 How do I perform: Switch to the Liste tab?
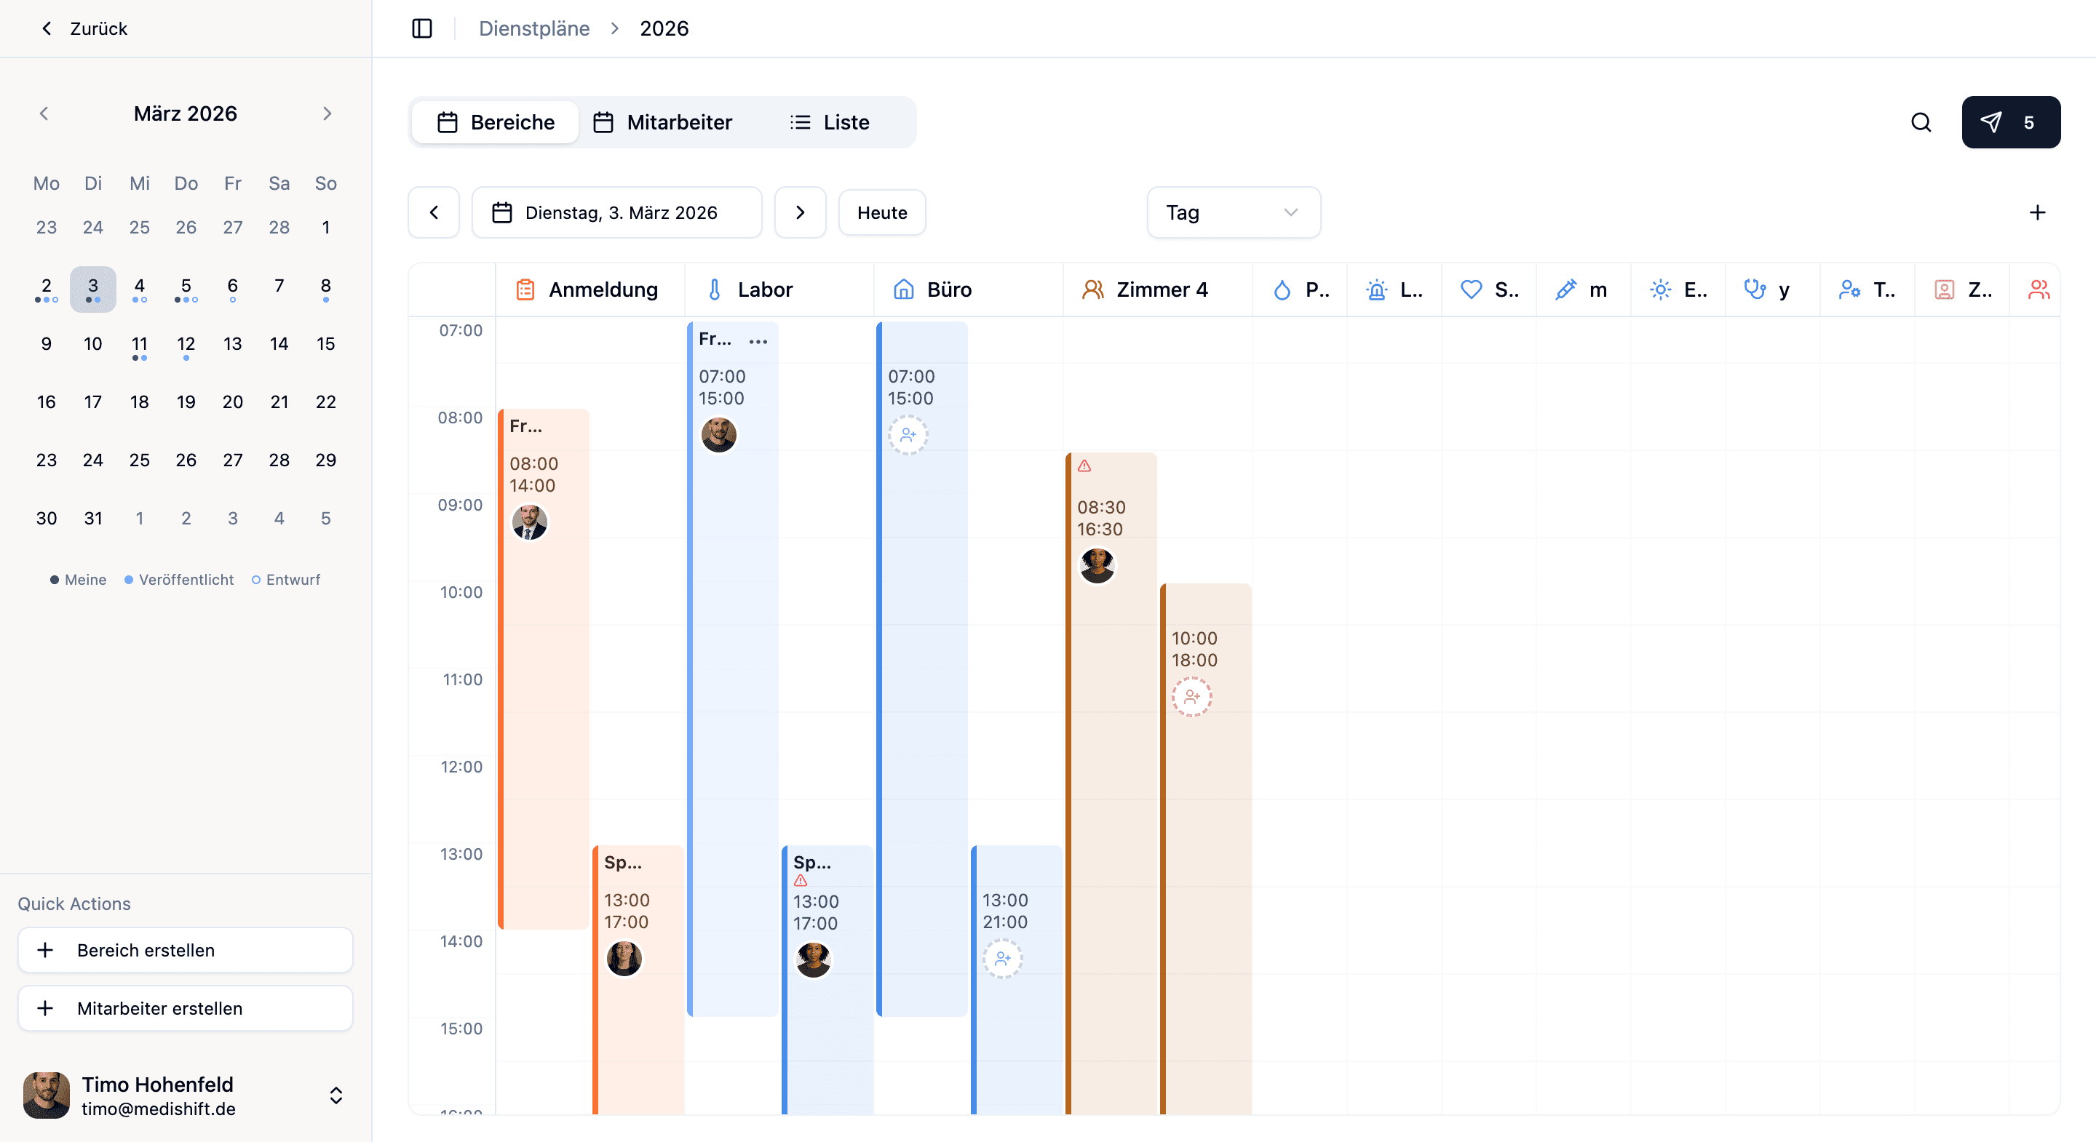tap(830, 122)
